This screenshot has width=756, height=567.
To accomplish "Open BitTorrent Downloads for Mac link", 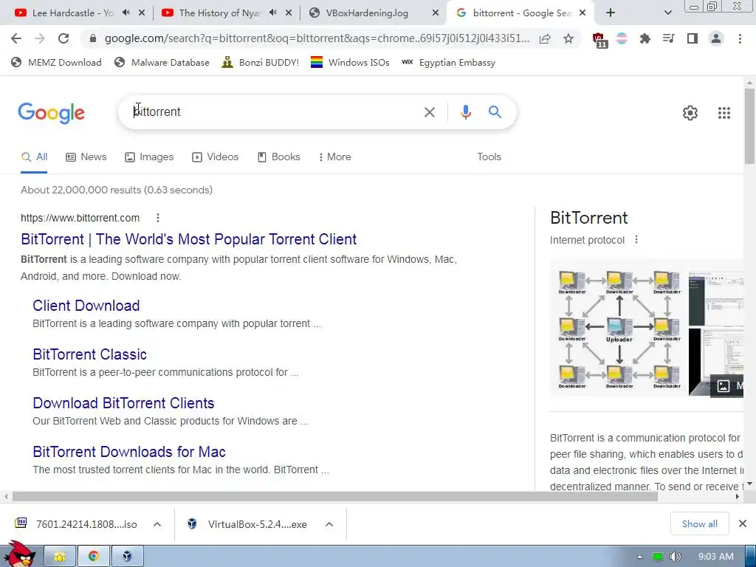I will (x=129, y=452).
